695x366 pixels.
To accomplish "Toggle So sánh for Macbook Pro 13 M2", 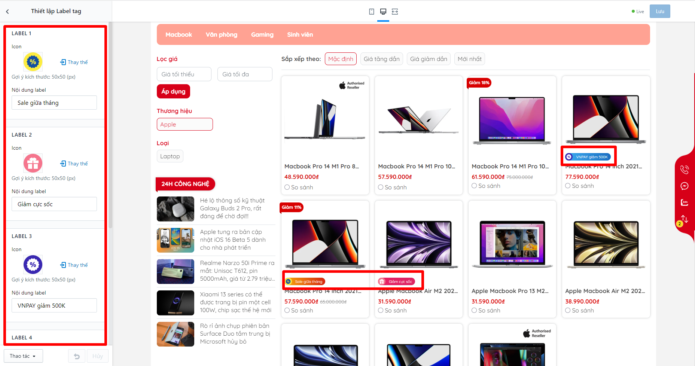I will [474, 310].
